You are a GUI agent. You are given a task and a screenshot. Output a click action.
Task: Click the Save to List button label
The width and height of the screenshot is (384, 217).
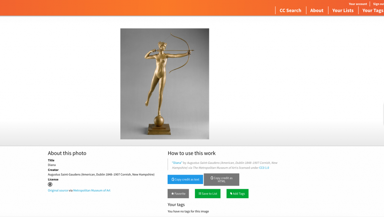click(x=209, y=193)
